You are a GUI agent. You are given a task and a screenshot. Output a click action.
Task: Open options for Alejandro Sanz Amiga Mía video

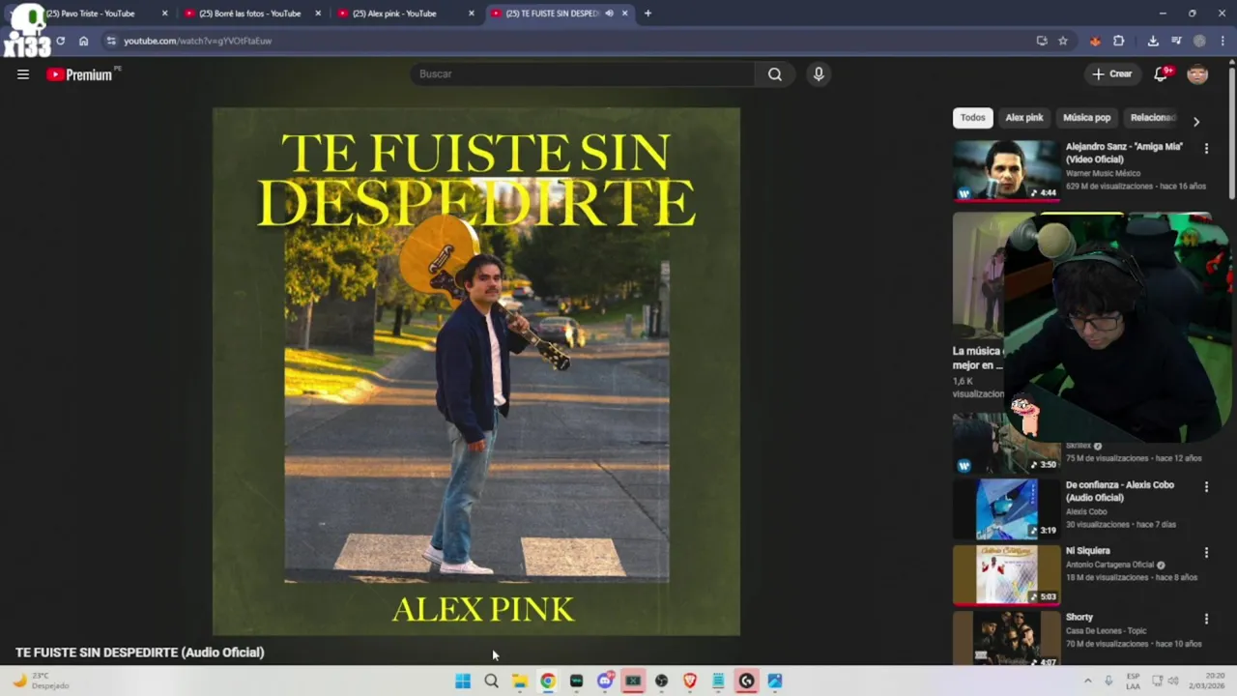coord(1206,148)
